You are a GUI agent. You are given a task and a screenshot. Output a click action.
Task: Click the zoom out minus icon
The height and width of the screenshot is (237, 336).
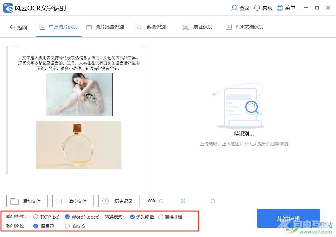click(x=161, y=201)
